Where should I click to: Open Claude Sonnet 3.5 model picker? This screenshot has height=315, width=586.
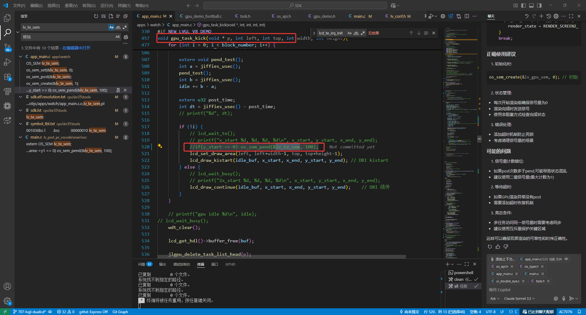coord(519,299)
